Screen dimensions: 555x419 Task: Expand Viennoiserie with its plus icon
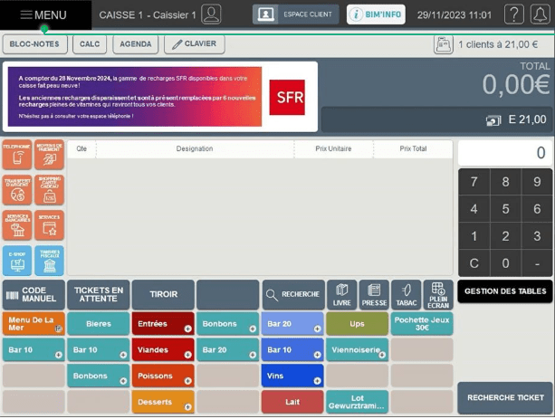[382, 355]
